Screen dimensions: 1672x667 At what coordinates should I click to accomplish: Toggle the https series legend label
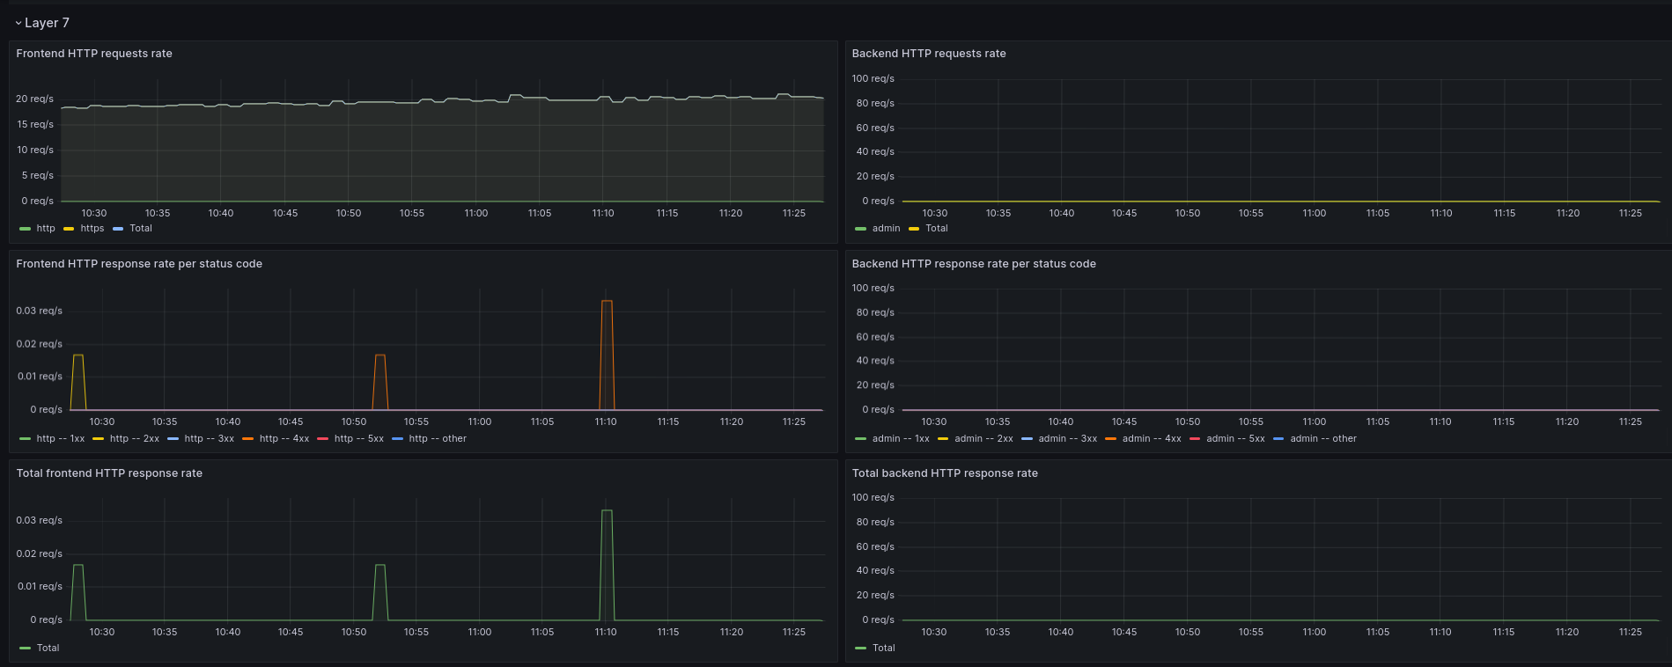click(x=92, y=229)
